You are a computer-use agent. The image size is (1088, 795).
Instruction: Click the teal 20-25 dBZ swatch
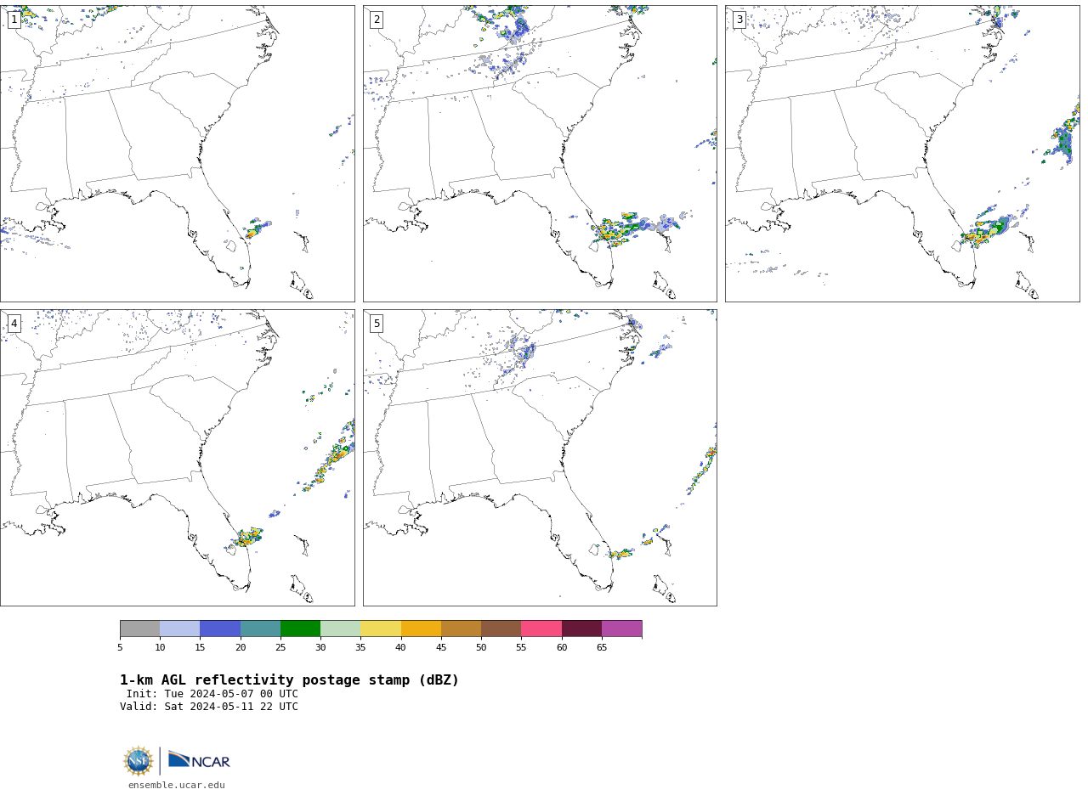pos(260,629)
